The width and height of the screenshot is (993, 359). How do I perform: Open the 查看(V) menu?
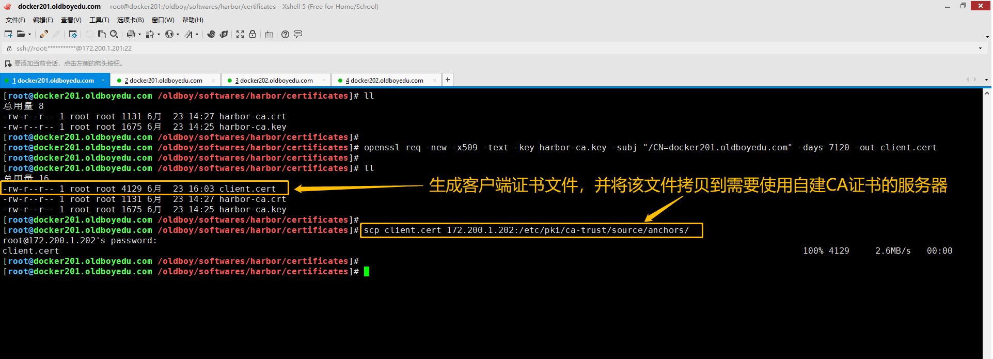pos(71,20)
